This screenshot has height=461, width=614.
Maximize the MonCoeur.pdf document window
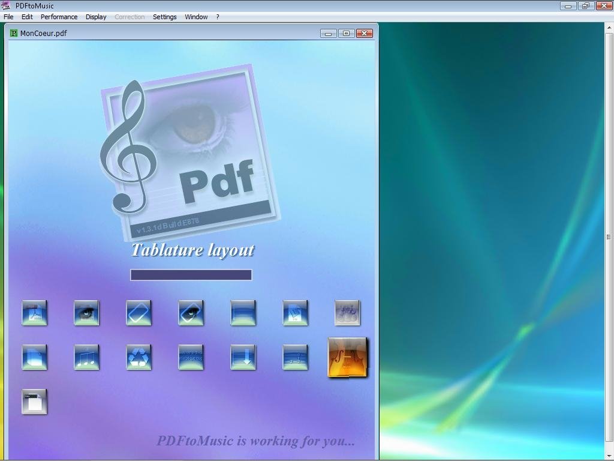[x=346, y=34]
